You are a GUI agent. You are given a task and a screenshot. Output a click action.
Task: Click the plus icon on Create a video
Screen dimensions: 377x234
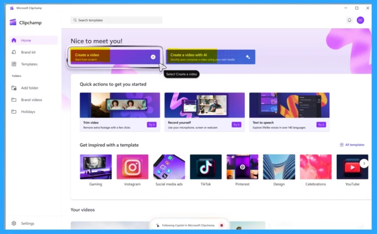[153, 57]
